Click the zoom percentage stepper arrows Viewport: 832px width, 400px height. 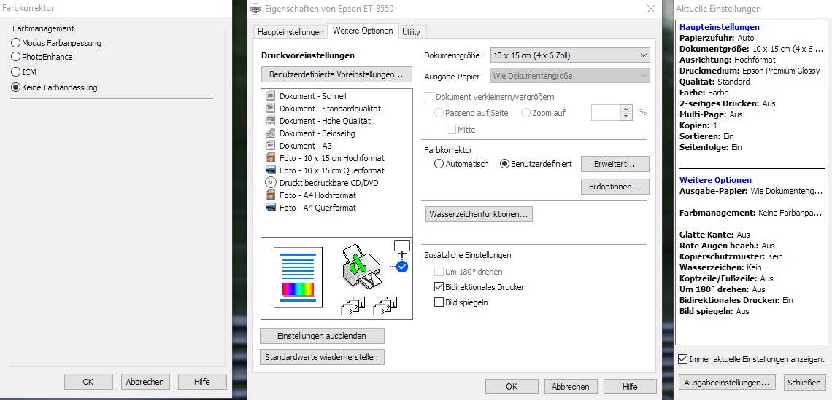coord(626,113)
